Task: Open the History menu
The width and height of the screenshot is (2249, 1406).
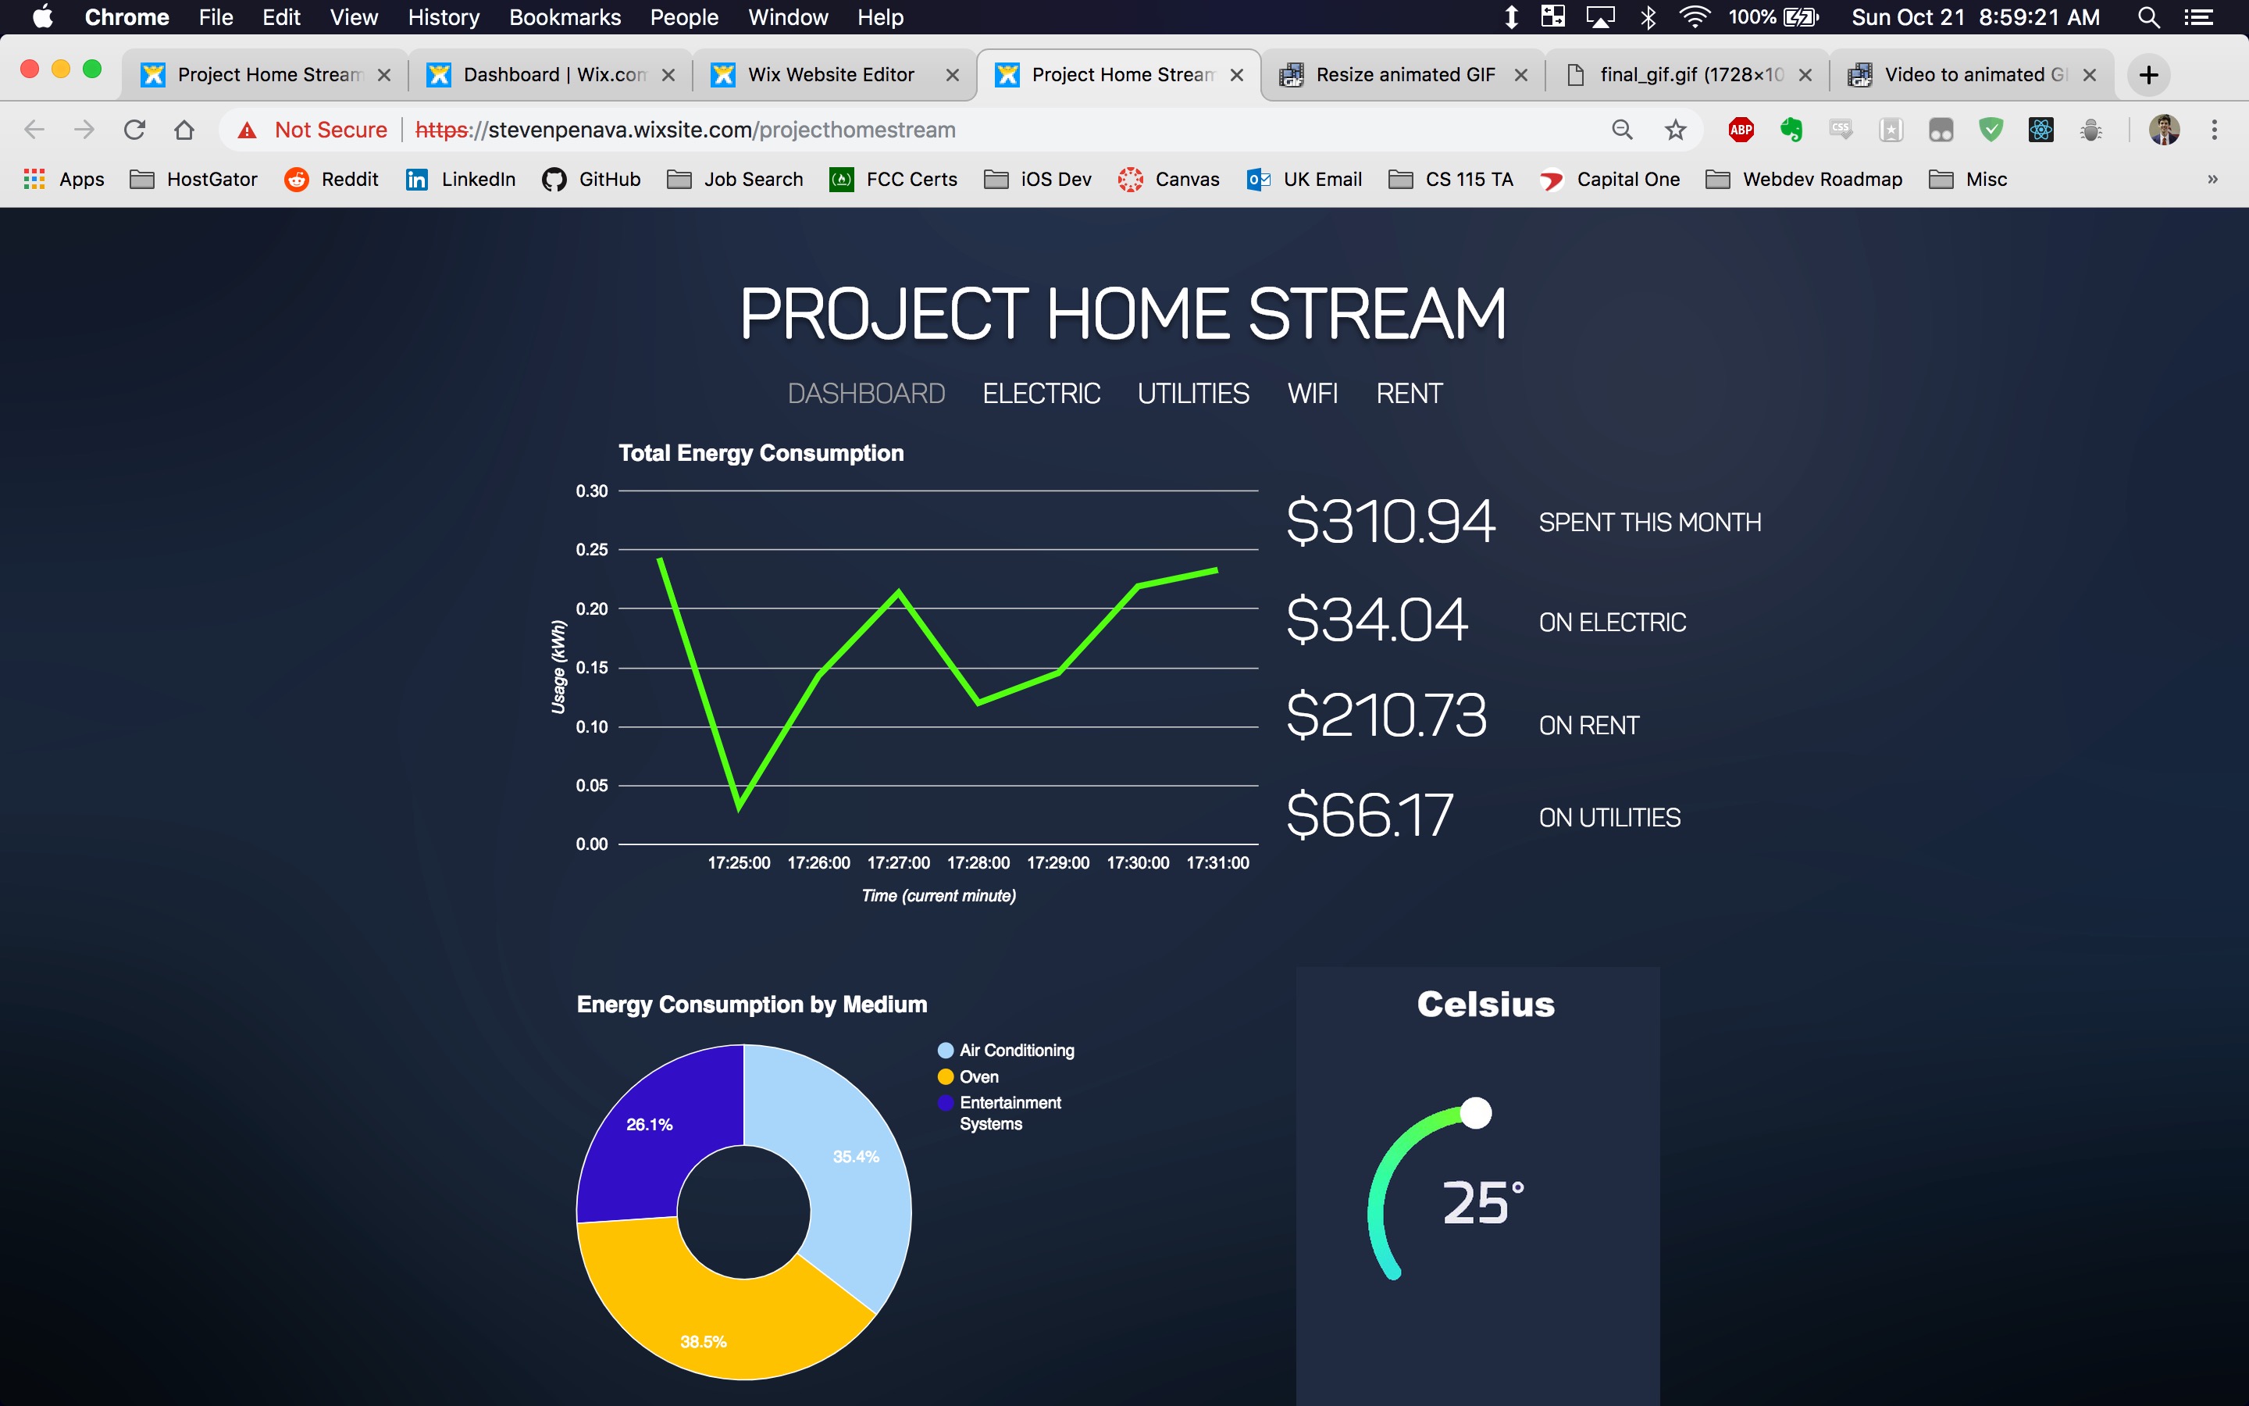Action: click(x=444, y=18)
